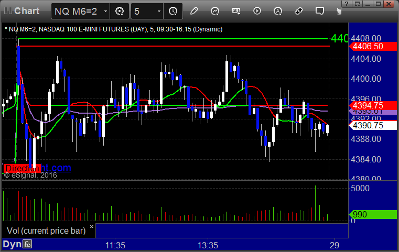Select the pencil drawing tools icon

pyautogui.click(x=194, y=11)
